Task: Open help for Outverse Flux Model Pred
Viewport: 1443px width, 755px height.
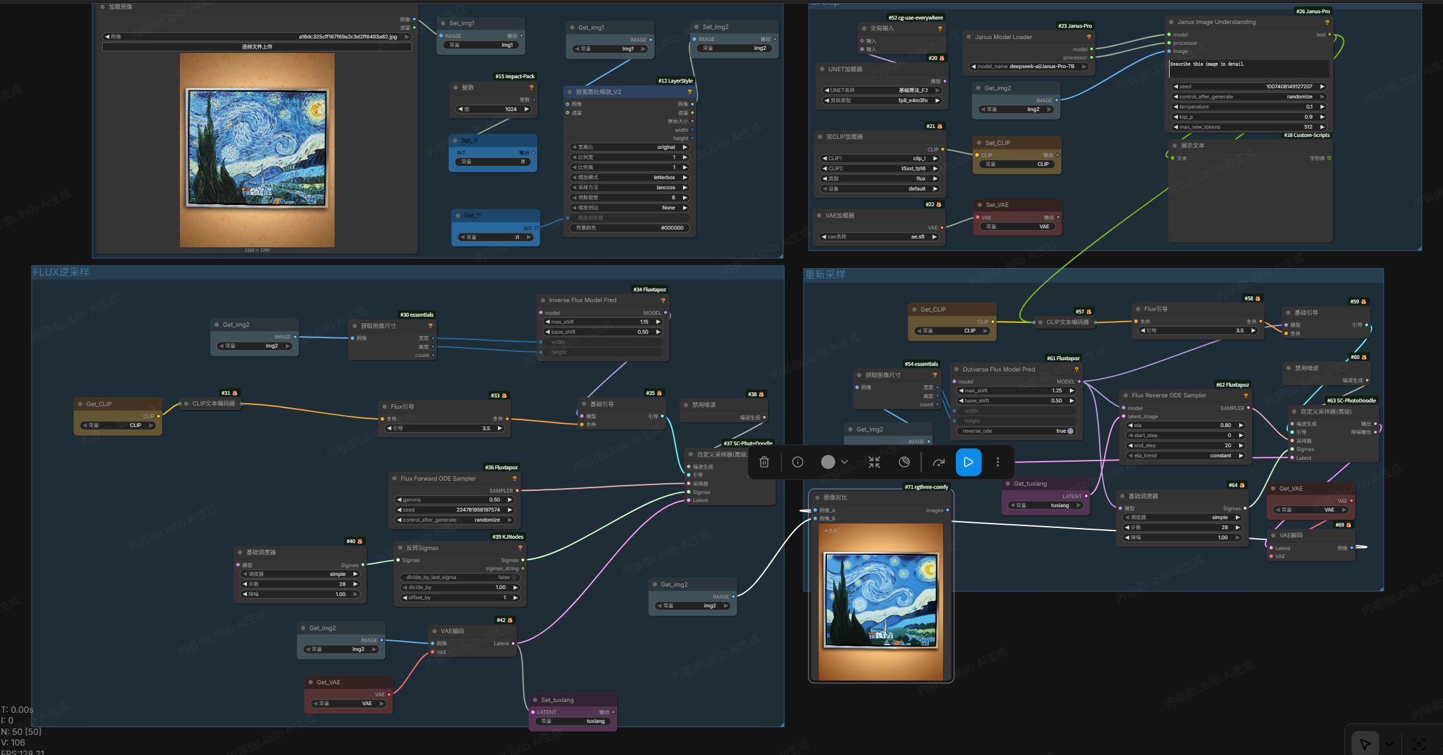Action: coord(1076,370)
